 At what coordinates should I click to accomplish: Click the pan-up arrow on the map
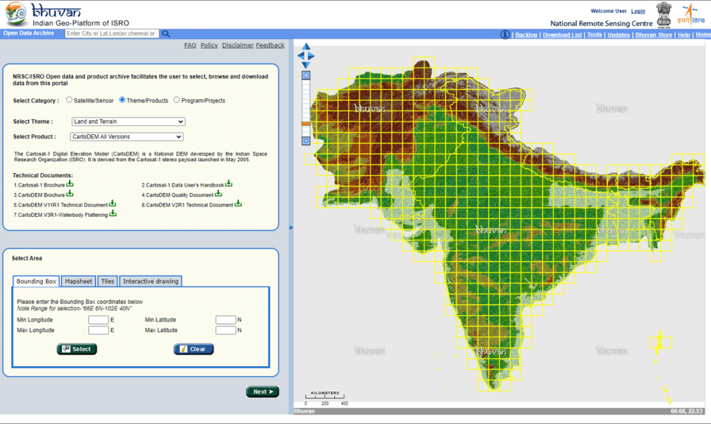pyautogui.click(x=305, y=46)
